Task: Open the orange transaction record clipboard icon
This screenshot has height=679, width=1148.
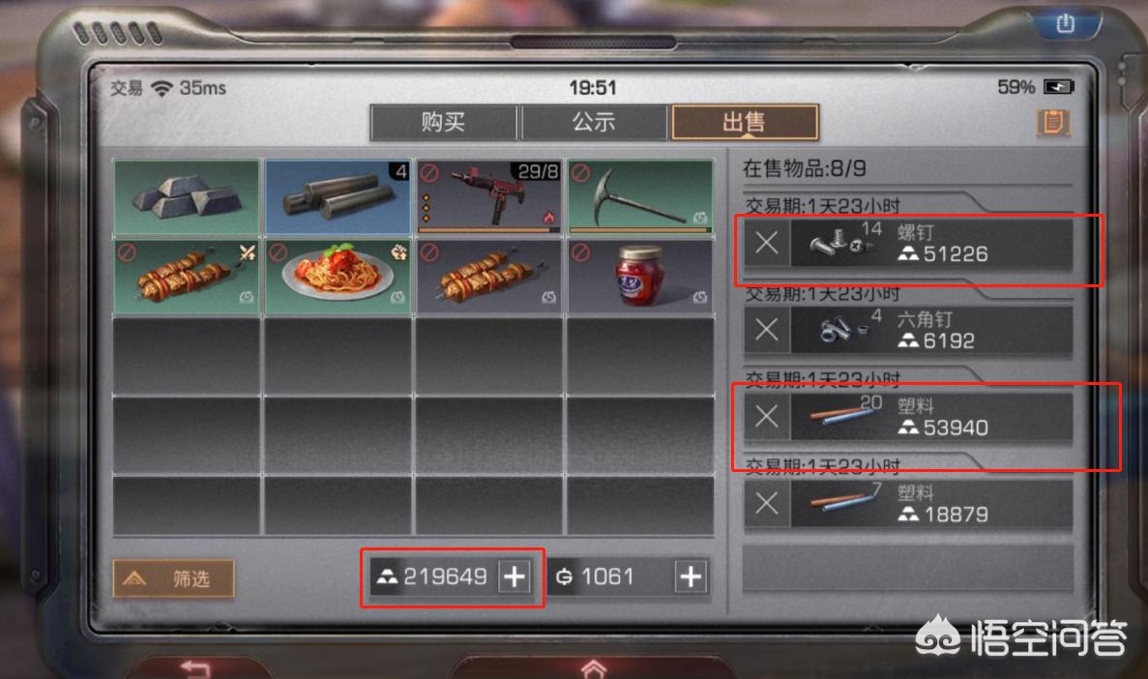Action: coord(1053,122)
